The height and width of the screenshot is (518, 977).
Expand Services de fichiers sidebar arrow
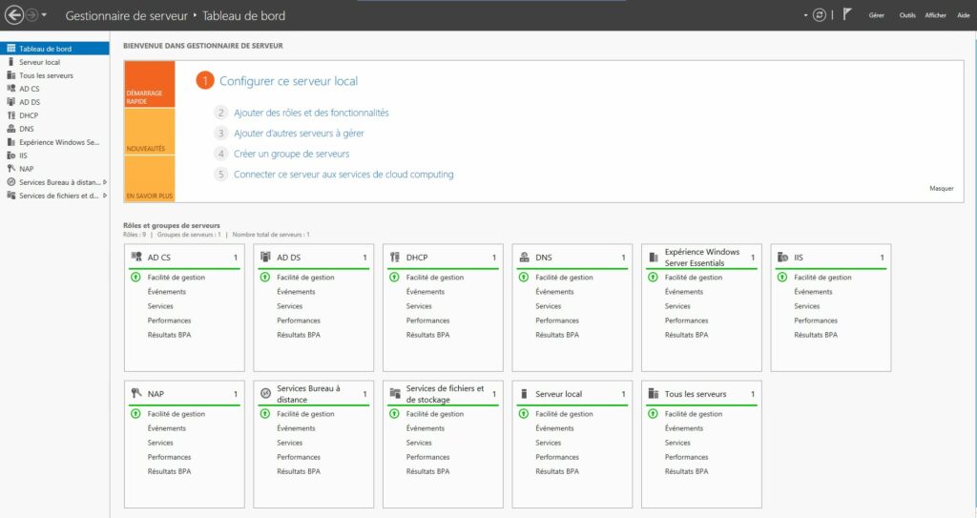click(104, 196)
